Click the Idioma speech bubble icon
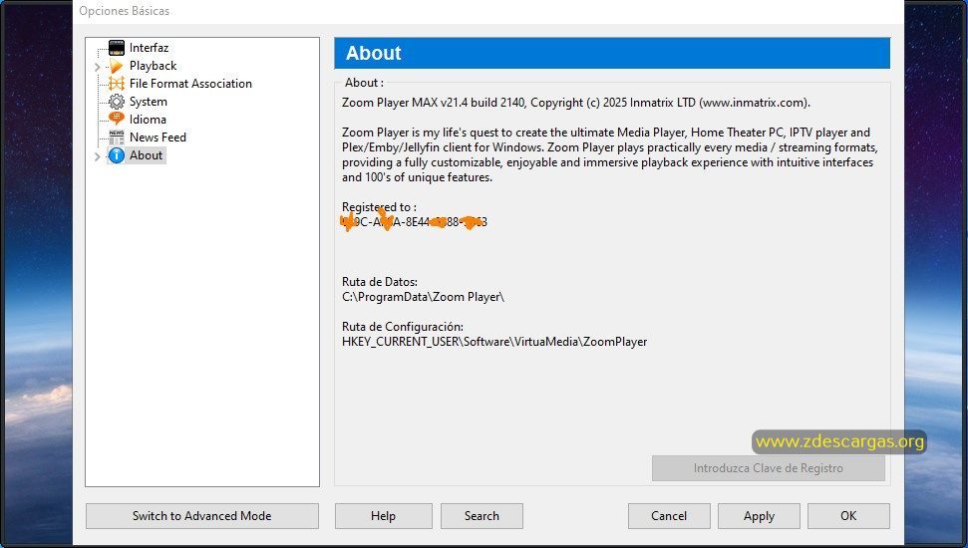This screenshot has height=548, width=968. 116,120
